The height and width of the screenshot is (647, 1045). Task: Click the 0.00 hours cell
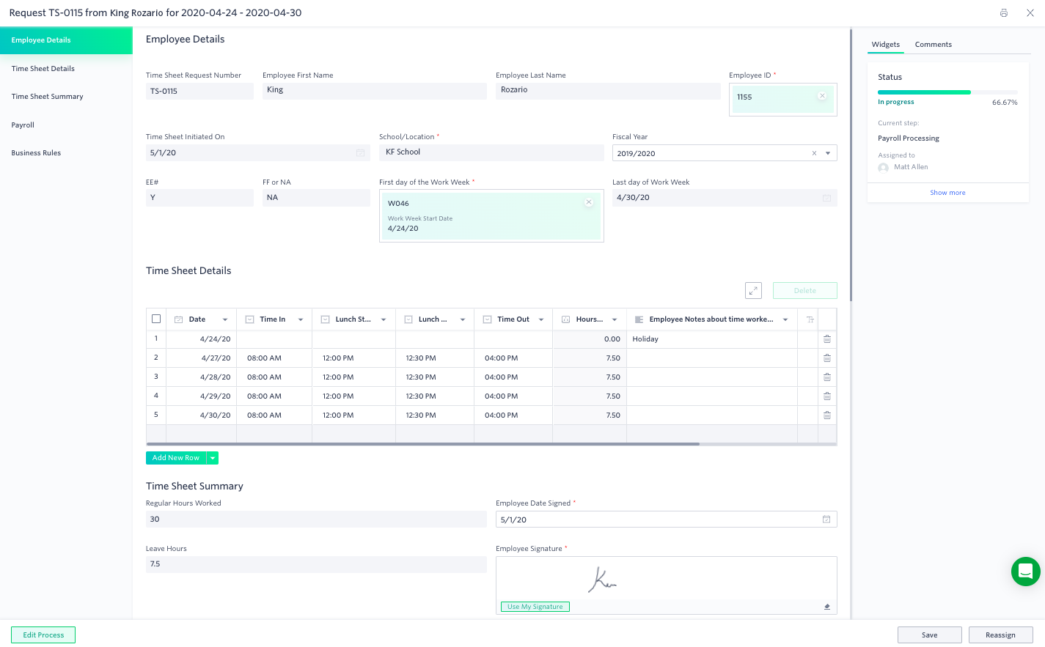point(590,339)
